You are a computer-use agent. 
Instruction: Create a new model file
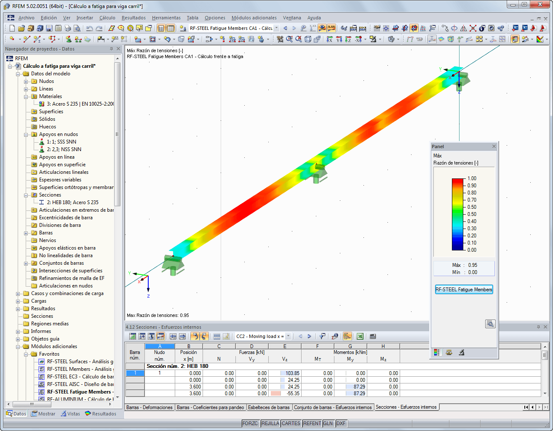click(12, 28)
